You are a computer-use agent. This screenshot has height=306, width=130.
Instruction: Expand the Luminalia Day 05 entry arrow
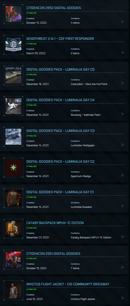click(x=123, y=83)
